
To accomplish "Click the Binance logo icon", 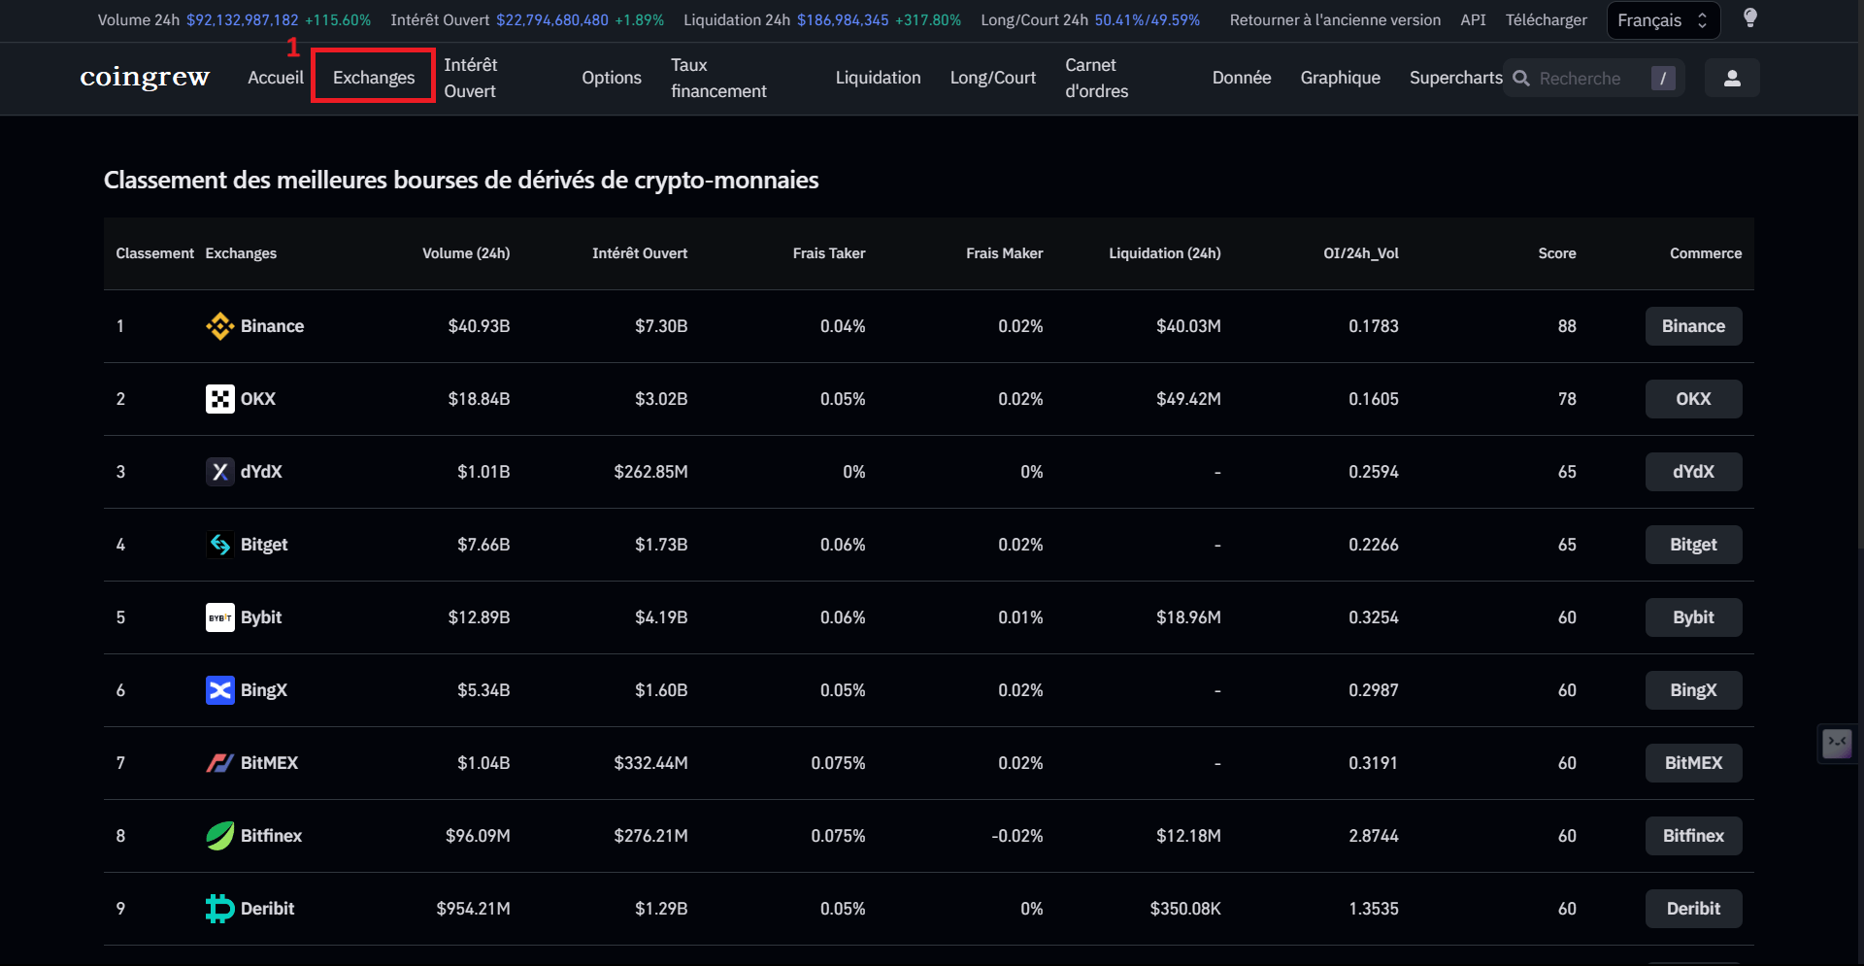I will [219, 326].
